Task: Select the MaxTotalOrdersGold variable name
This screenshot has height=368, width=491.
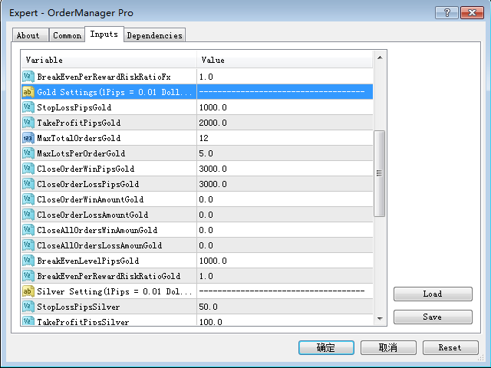Action: click(x=79, y=138)
